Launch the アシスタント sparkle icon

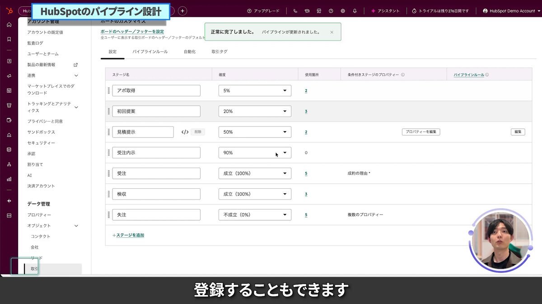point(373,11)
